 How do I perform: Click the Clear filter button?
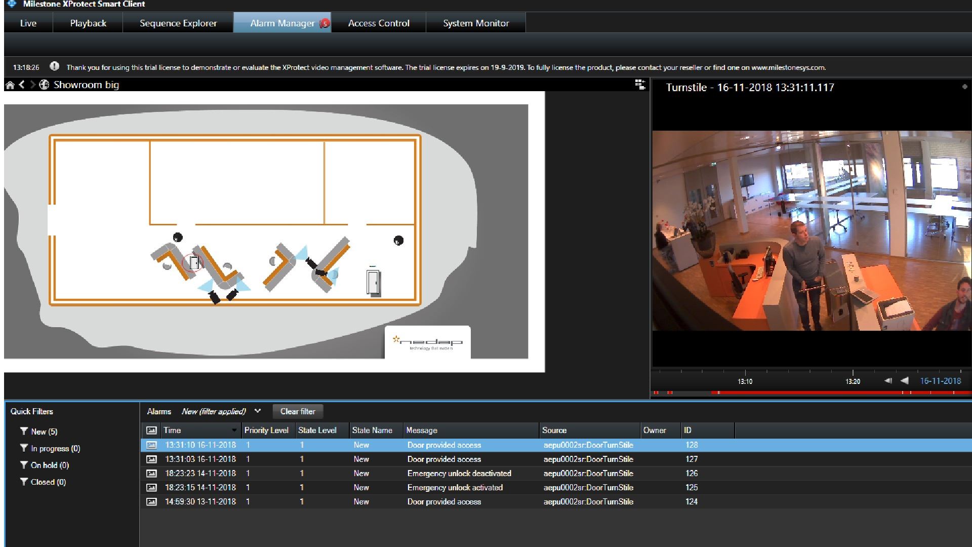point(298,411)
